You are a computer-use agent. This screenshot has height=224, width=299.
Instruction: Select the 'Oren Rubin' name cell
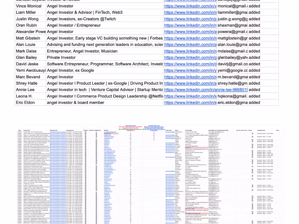[x=30, y=25]
